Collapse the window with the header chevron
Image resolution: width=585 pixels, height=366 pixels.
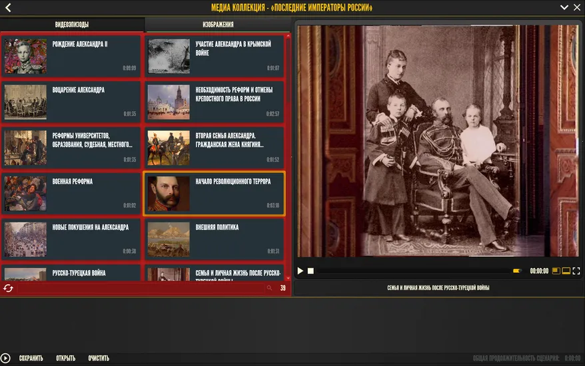(564, 7)
